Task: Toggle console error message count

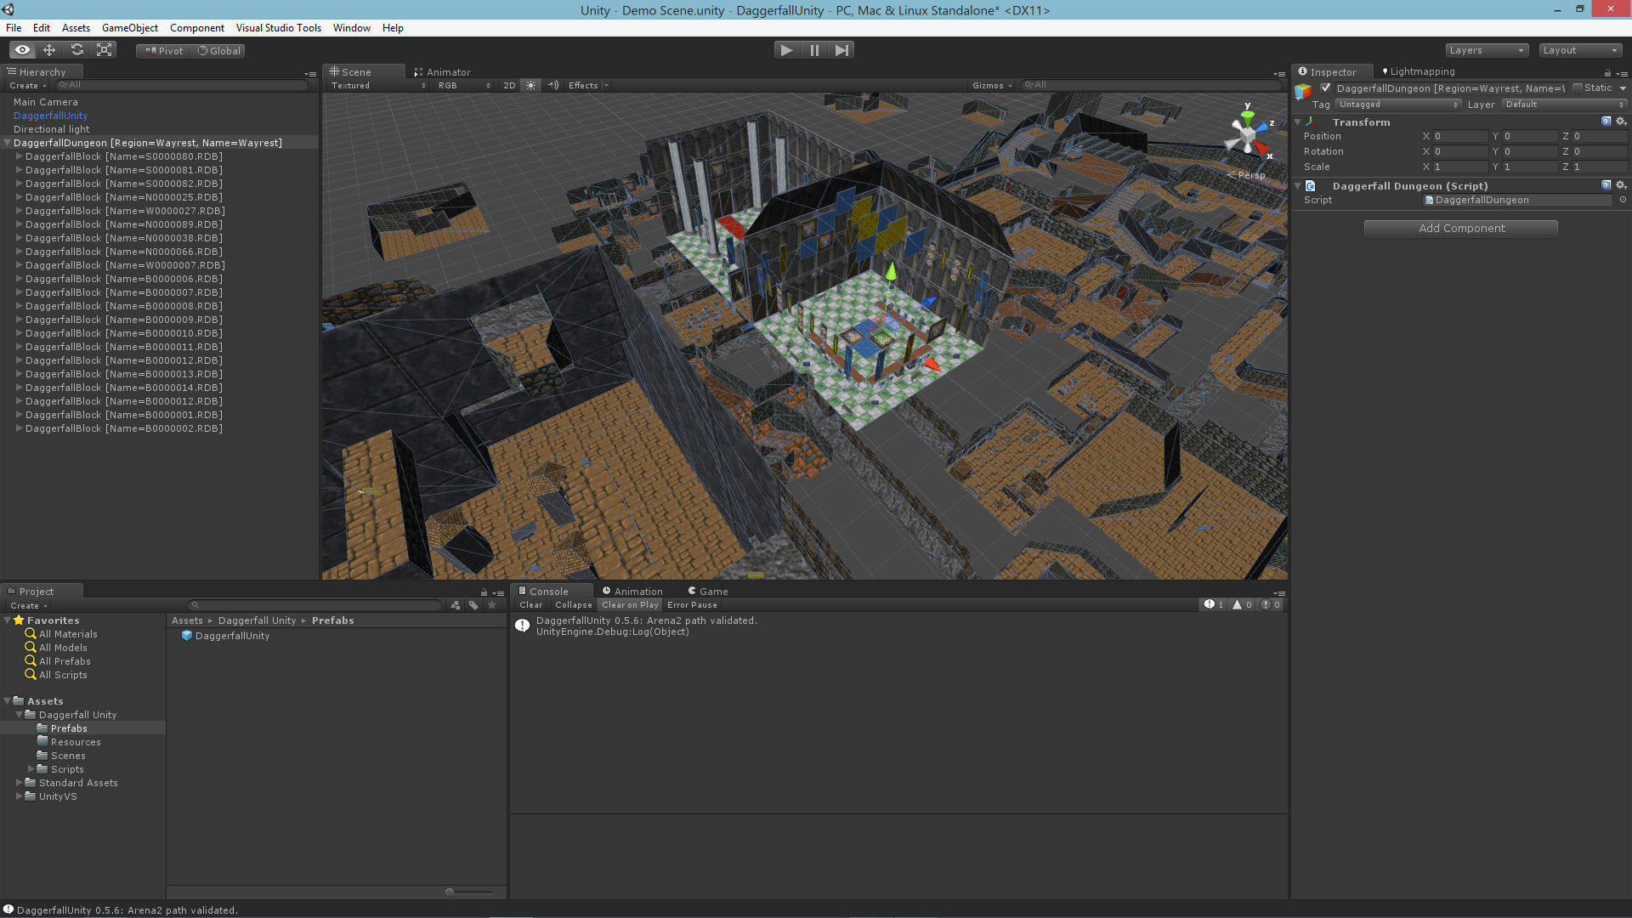Action: click(x=1271, y=604)
